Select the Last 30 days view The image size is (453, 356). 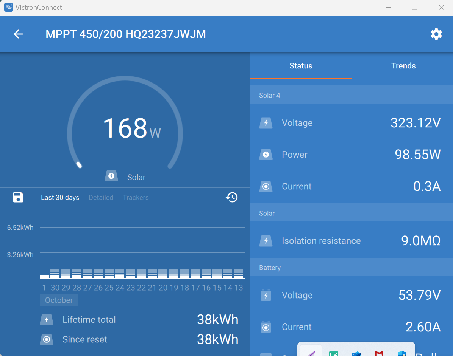[x=60, y=197]
